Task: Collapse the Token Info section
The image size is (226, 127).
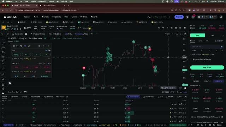Action: (195, 85)
